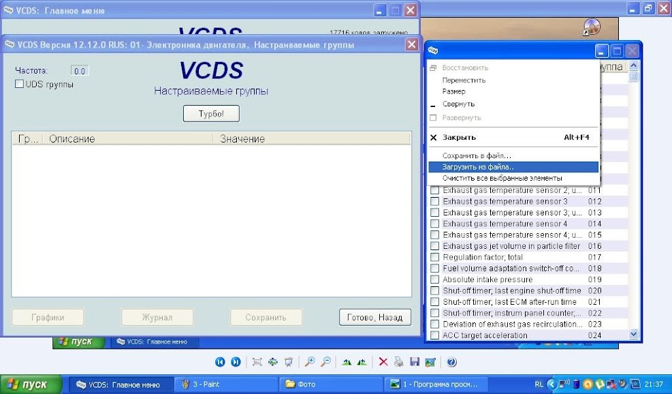Click the Турбо! button
This screenshot has height=394, width=672.
(x=211, y=114)
